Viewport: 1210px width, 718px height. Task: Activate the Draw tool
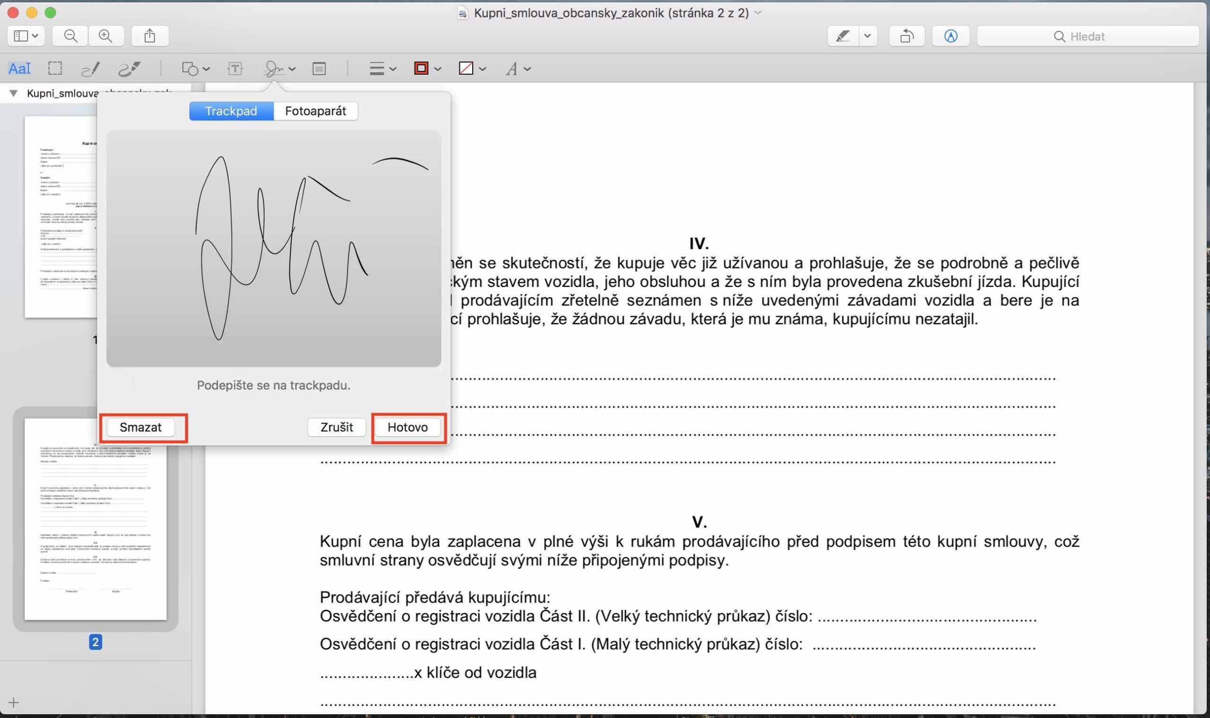point(129,69)
